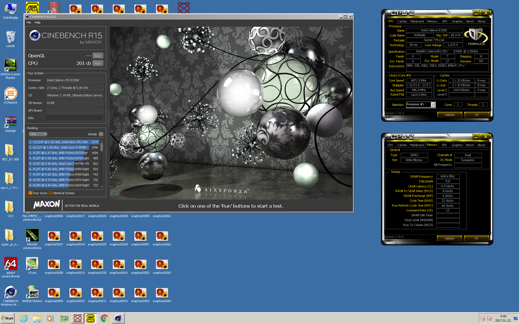519x324 pixels.
Task: Select ranking entry 3 AMD FX-9370 6.47 GHz
Action: (x=64, y=153)
